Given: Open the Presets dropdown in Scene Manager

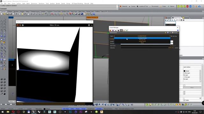Looking at the screenshot, I should pos(175,33).
